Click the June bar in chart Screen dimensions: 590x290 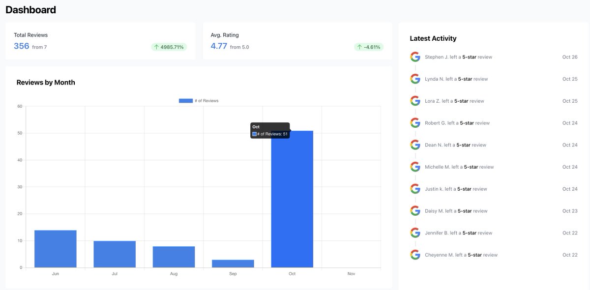[x=56, y=249]
